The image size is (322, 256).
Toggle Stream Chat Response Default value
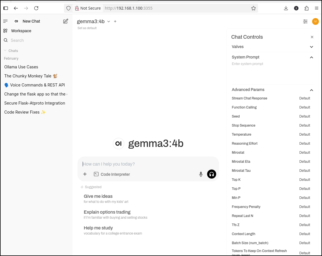305,98
